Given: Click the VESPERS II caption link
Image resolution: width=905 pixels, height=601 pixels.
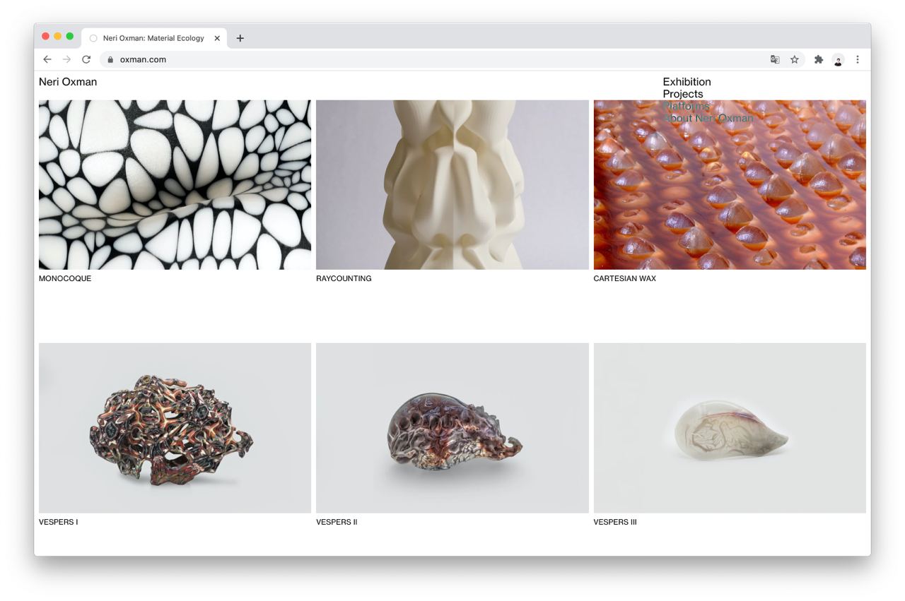Looking at the screenshot, I should 337,522.
